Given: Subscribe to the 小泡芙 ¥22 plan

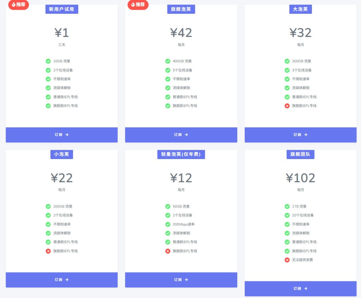Looking at the screenshot, I should (62, 280).
